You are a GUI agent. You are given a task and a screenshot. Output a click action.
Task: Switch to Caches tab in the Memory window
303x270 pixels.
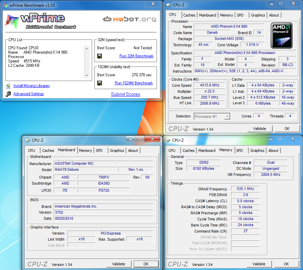pyautogui.click(x=188, y=151)
